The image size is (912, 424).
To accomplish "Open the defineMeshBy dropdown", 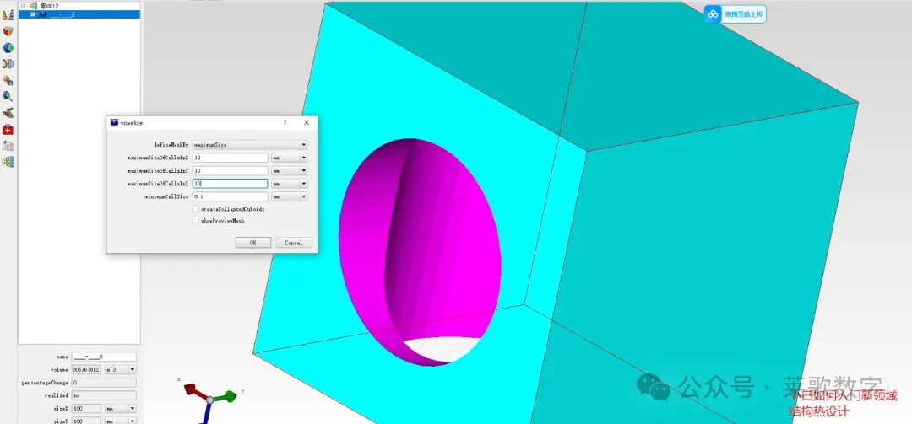I will coord(250,145).
